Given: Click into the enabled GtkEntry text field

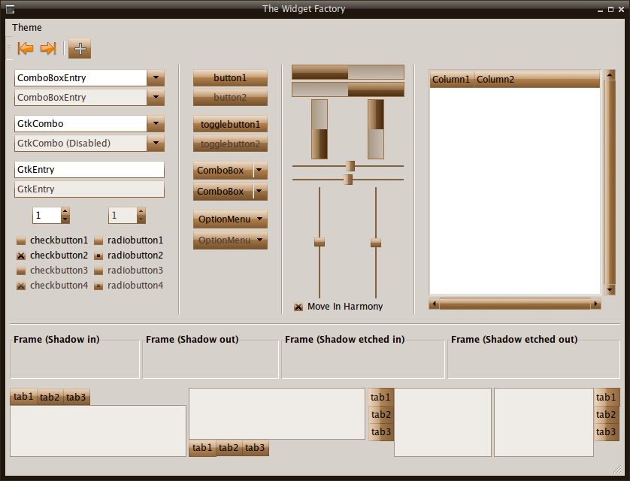Looking at the screenshot, I should click(89, 170).
